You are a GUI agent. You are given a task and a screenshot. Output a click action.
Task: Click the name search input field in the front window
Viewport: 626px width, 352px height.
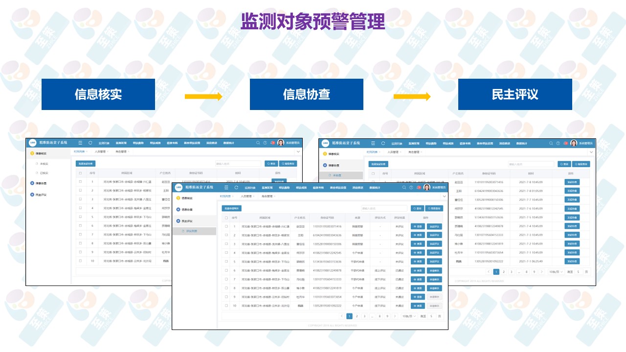pos(384,208)
